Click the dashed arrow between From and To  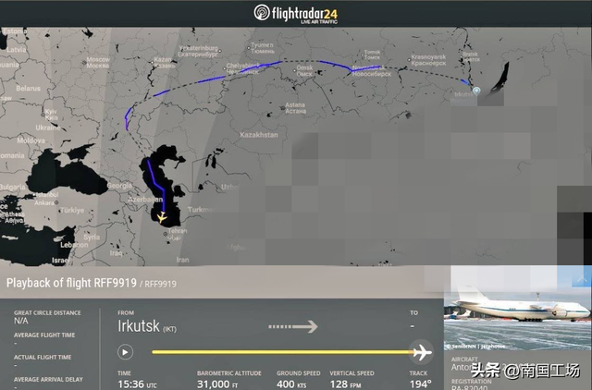293,326
